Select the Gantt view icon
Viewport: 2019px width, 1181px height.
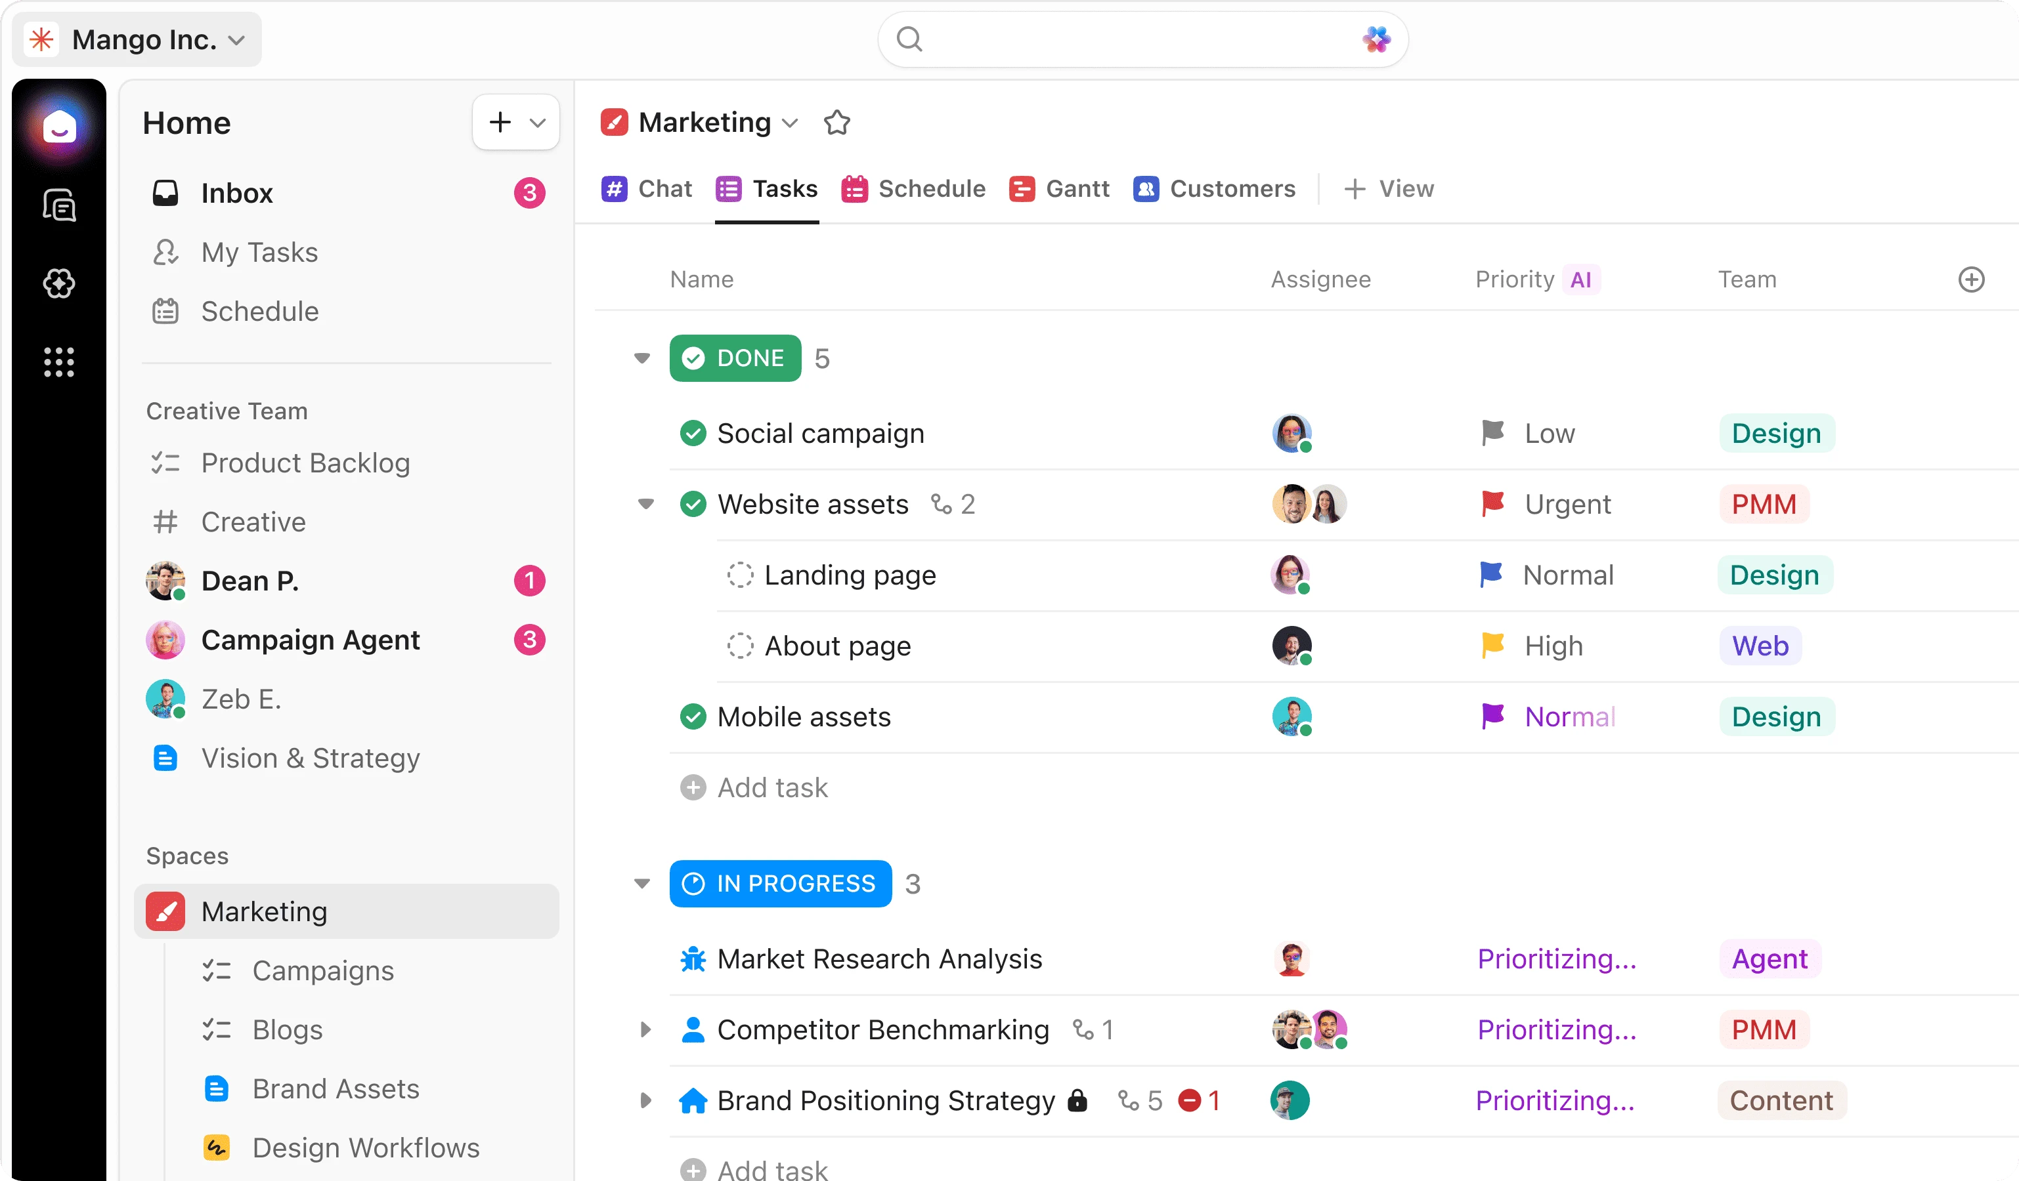[x=1022, y=189]
